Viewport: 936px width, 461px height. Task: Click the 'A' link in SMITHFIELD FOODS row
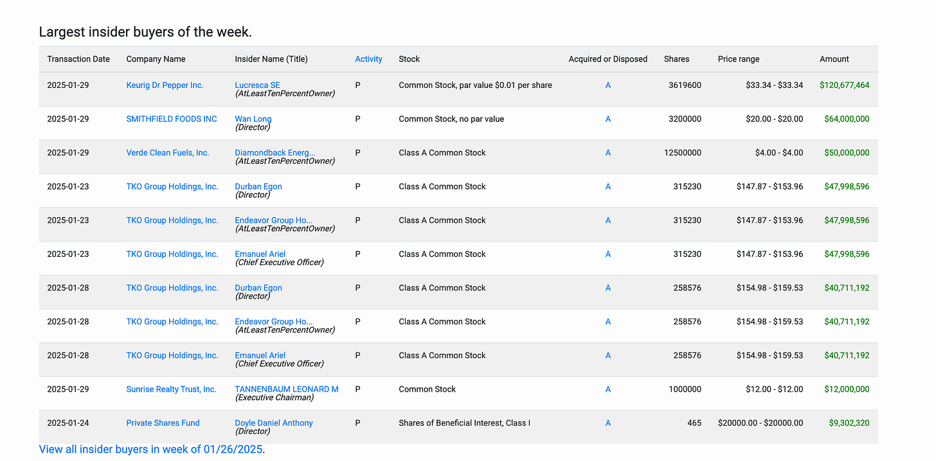pos(608,119)
